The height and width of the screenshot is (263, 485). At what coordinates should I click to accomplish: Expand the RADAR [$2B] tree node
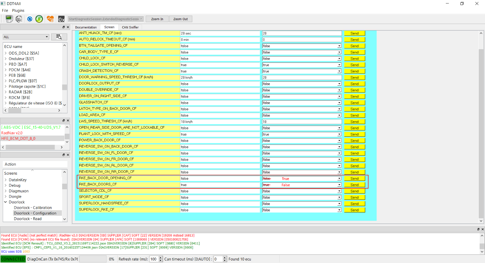point(6,92)
